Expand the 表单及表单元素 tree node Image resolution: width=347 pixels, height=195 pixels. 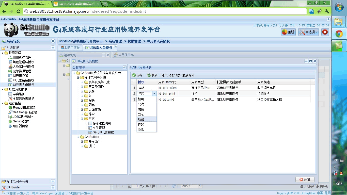click(82, 82)
